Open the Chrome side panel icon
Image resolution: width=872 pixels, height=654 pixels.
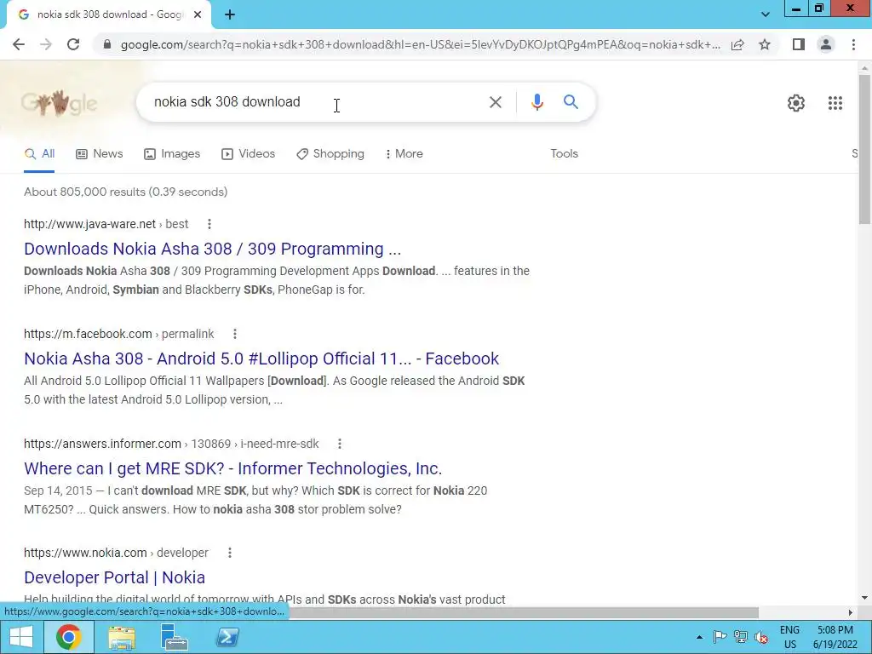click(x=799, y=44)
